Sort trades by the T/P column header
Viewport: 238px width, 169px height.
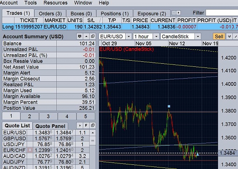point(112,20)
